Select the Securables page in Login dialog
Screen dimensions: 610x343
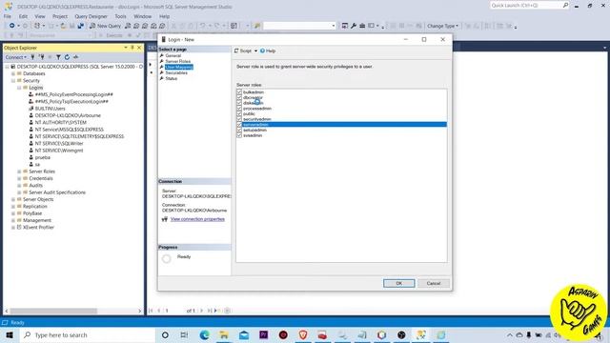[176, 72]
